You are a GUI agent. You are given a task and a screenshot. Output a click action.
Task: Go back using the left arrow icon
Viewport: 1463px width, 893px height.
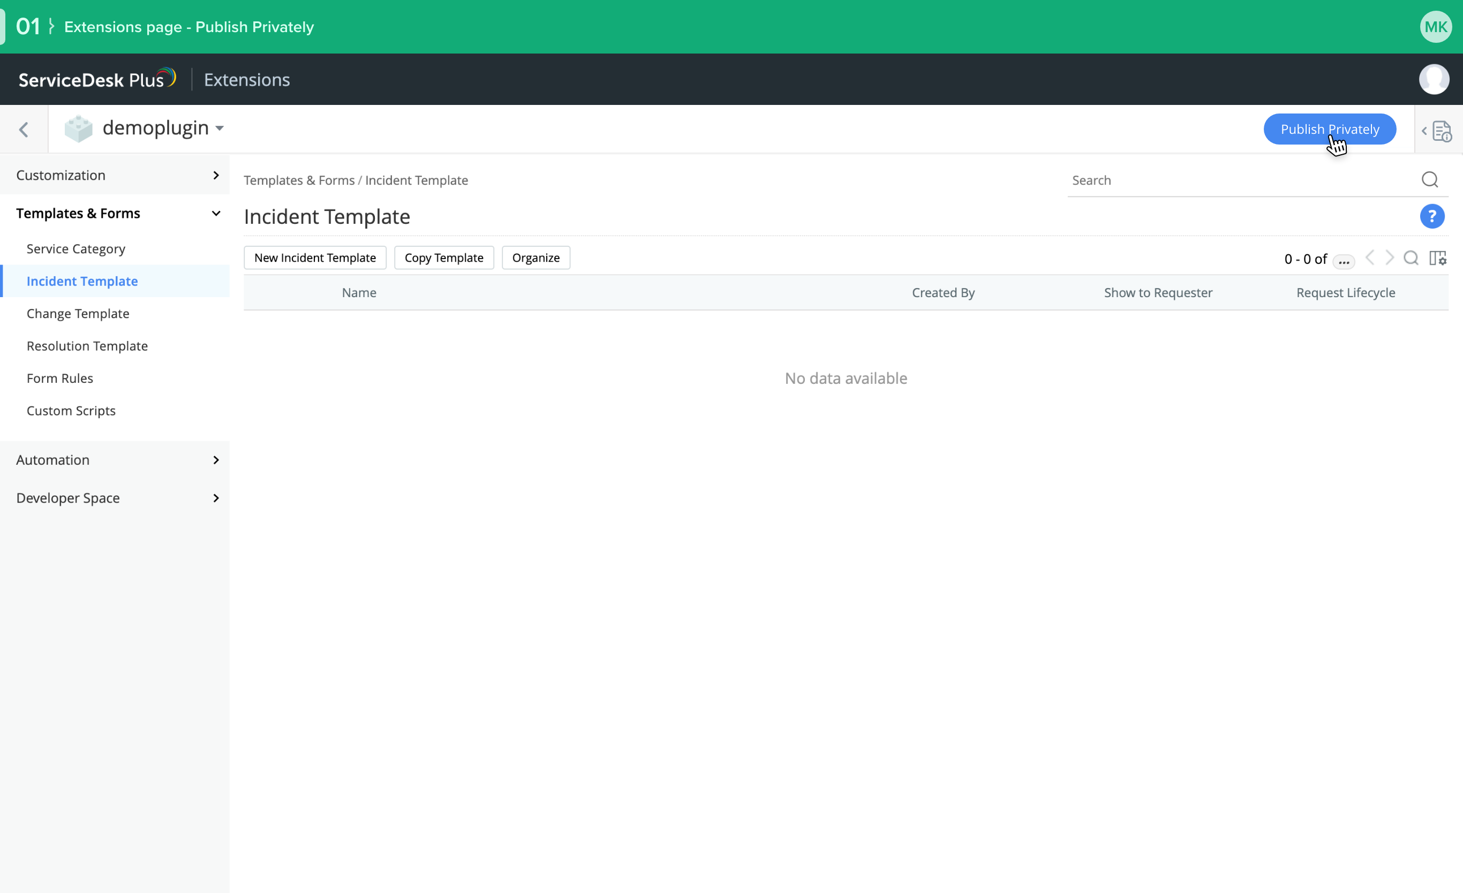click(x=24, y=130)
